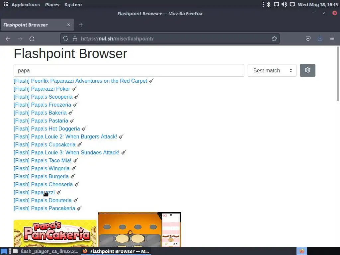
Task: Click the icon beside Papa's Wingeria
Action: pos(74,168)
